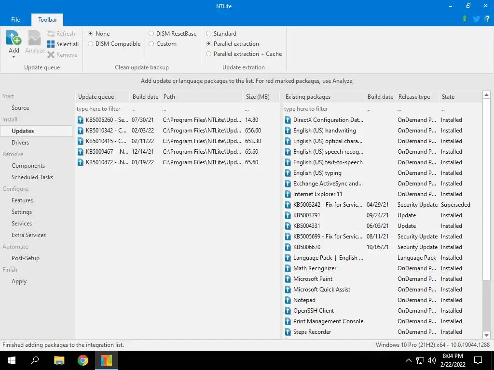Screen dimensions: 494x370
Task: Click the Refresh button in toolbar
Action: [x=61, y=34]
